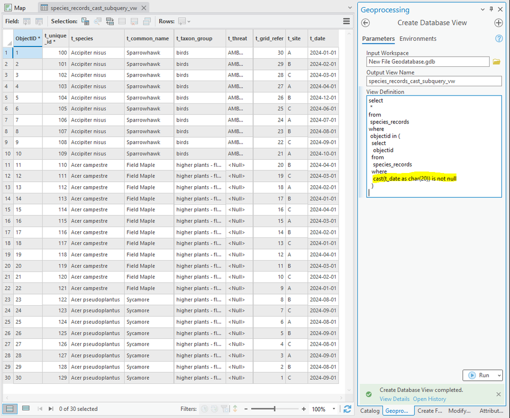Click the Input Workspace field
This screenshot has width=510, height=418.
pos(428,61)
